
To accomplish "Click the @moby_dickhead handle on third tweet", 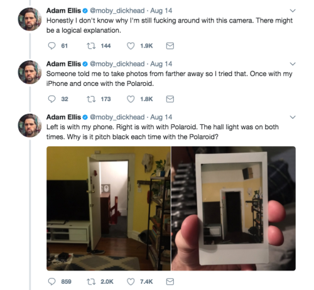I will click(x=117, y=117).
